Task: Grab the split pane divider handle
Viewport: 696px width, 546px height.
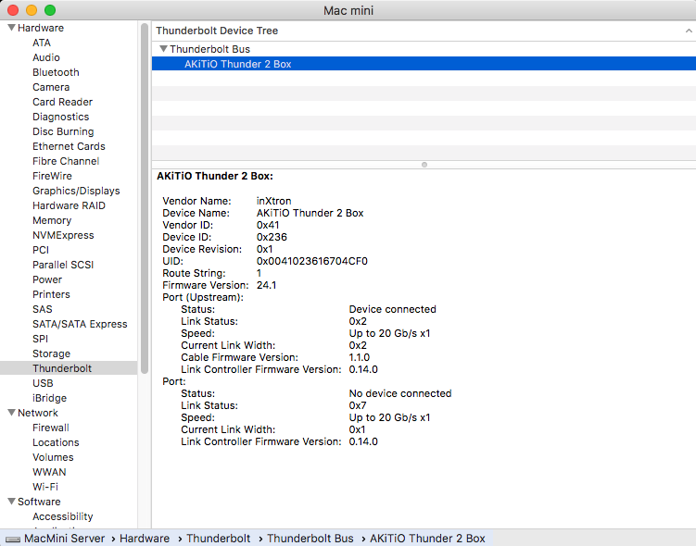Action: (424, 165)
